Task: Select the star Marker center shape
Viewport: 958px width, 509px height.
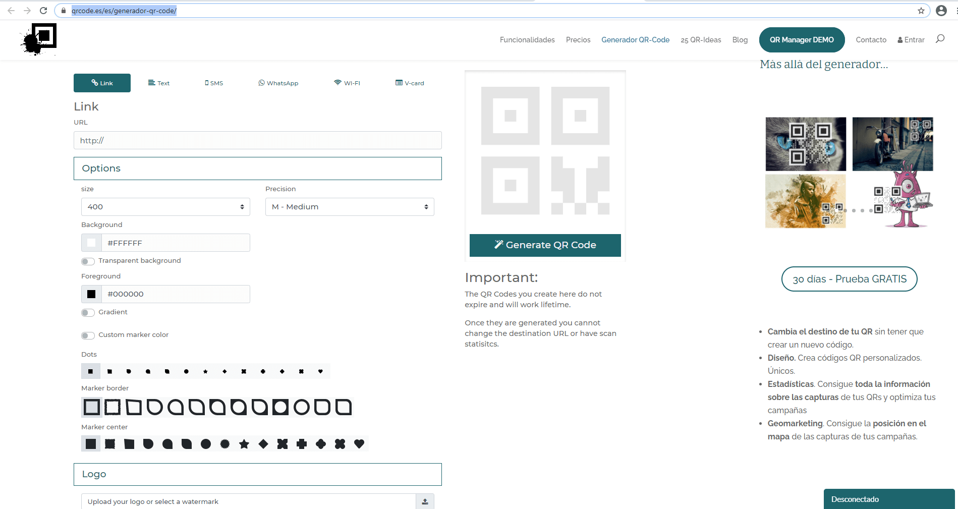Action: point(244,444)
